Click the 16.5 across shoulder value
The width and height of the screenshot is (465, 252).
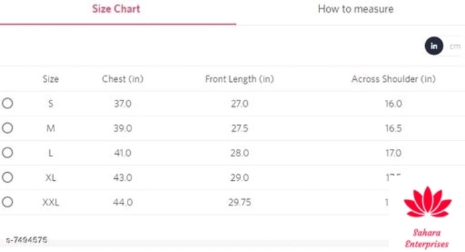point(393,128)
